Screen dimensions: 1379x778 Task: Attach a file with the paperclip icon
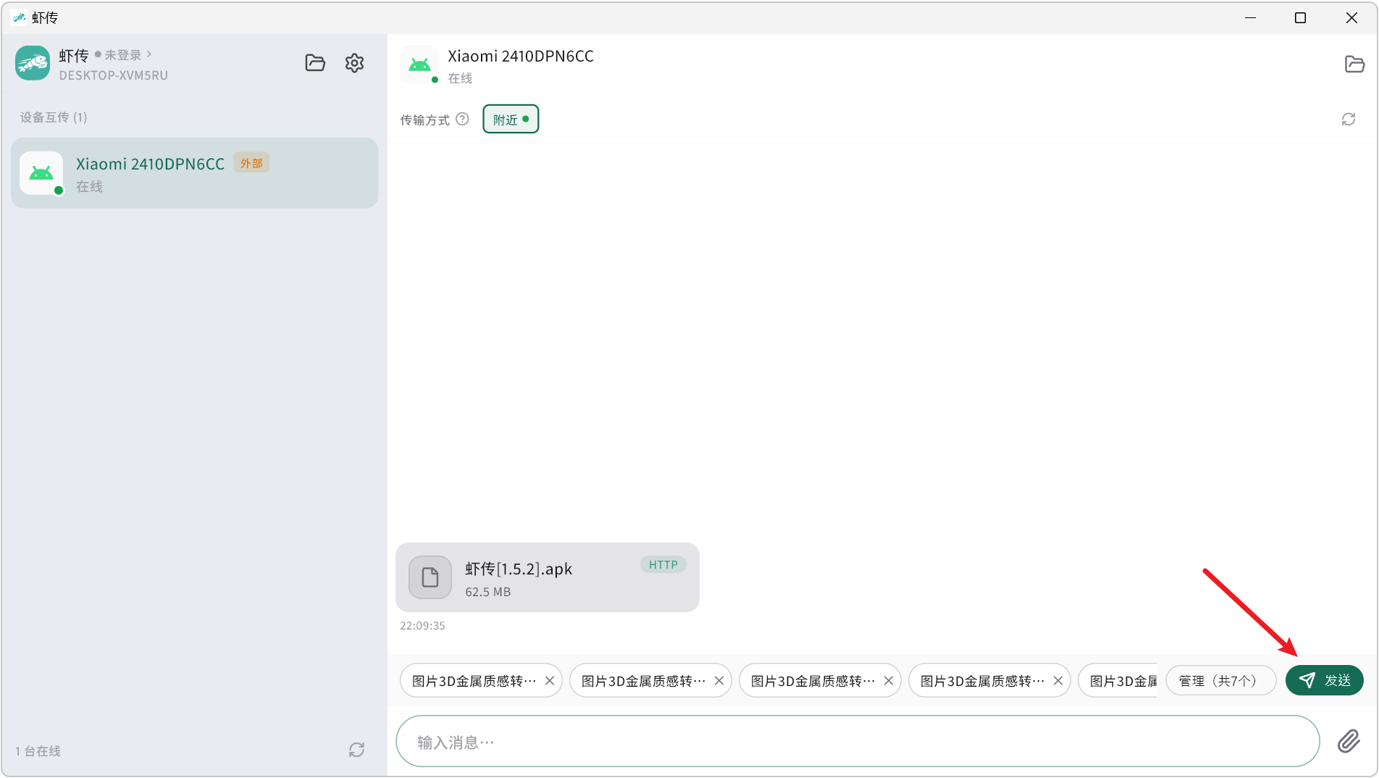coord(1349,741)
